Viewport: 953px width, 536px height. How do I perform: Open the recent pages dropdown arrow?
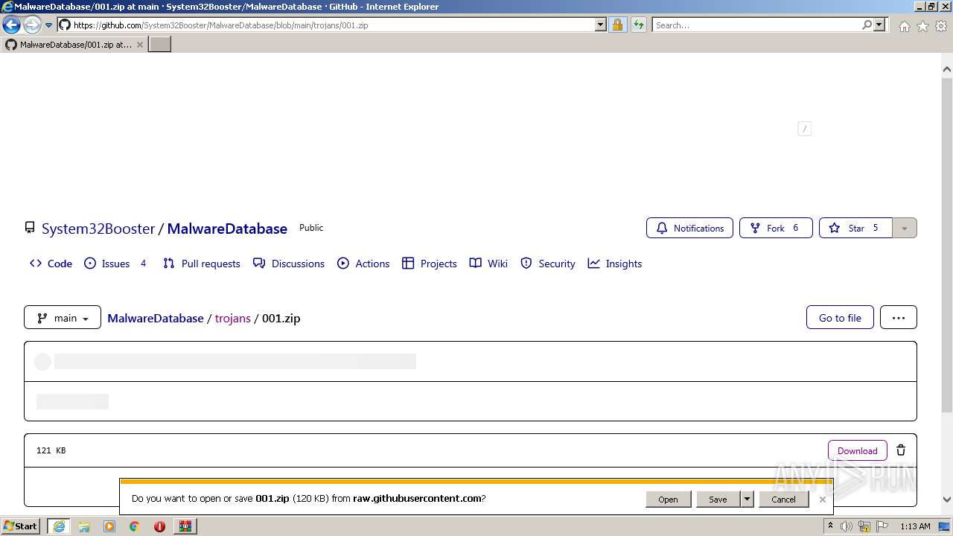point(49,25)
